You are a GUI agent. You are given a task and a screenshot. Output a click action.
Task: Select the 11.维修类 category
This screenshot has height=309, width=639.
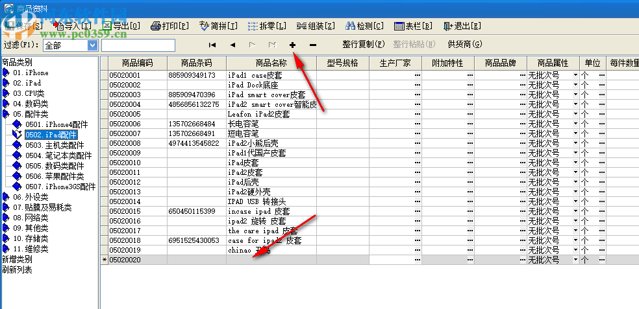pyautogui.click(x=31, y=249)
